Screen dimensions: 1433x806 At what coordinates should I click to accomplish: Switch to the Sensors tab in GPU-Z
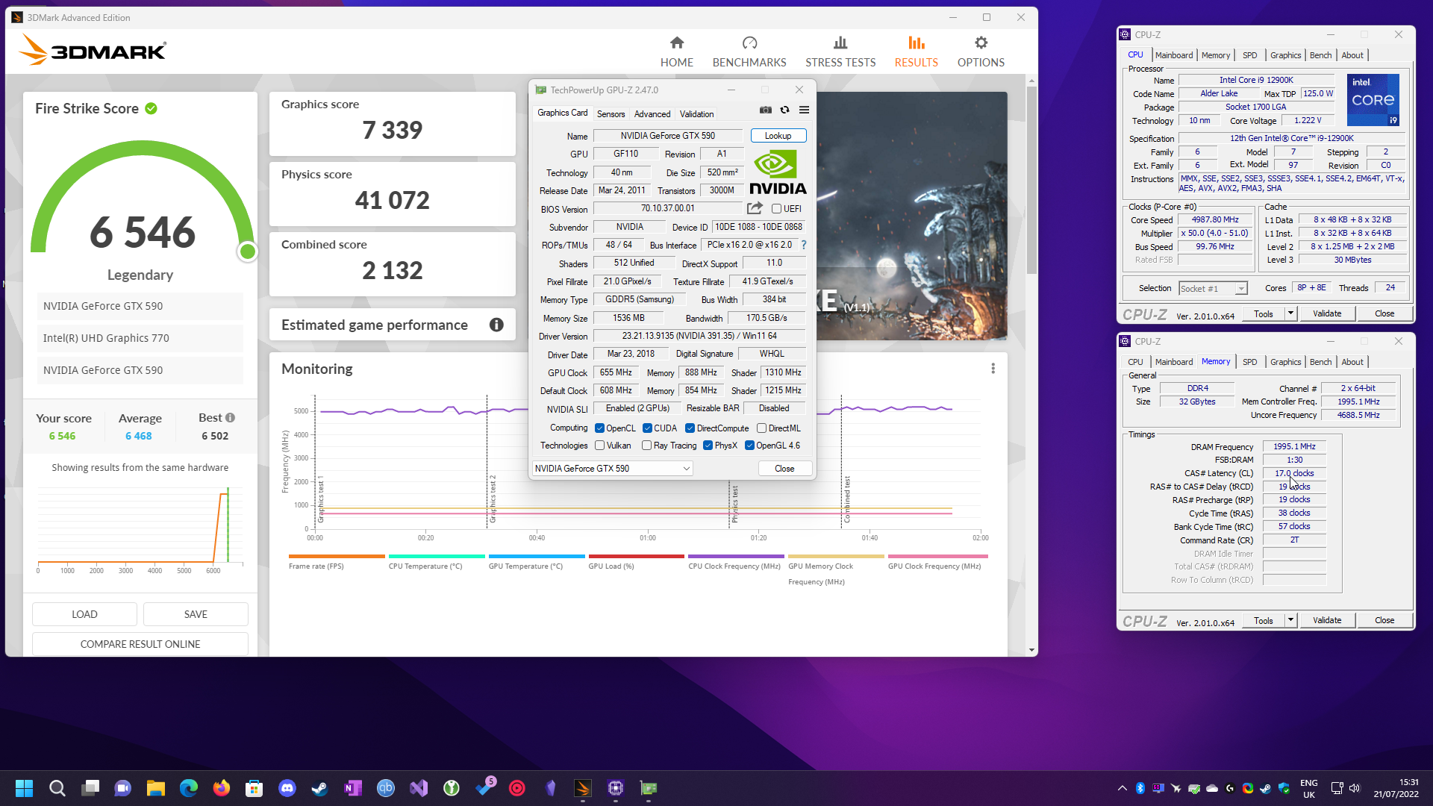[611, 114]
